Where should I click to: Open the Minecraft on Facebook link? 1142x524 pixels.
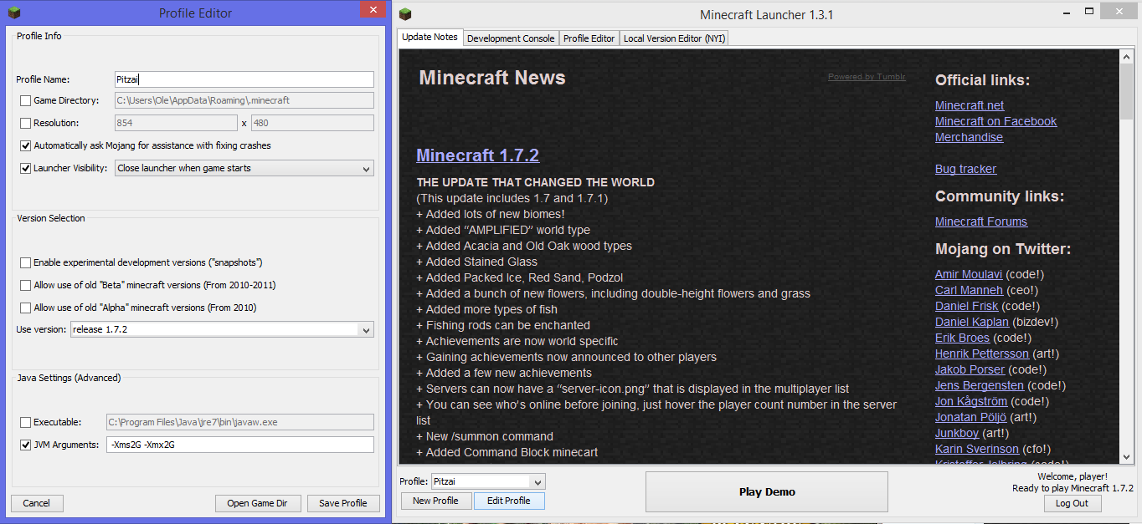tap(995, 121)
